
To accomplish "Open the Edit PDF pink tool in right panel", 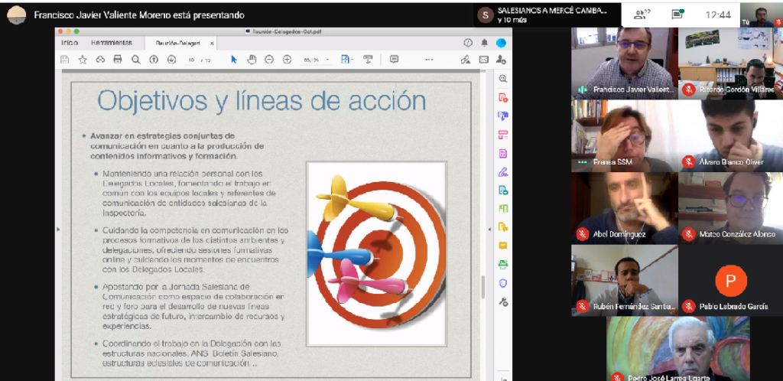I will click(x=503, y=135).
